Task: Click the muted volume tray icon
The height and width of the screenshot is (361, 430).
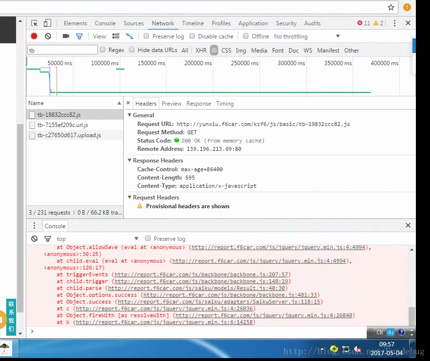Action: (x=357, y=349)
